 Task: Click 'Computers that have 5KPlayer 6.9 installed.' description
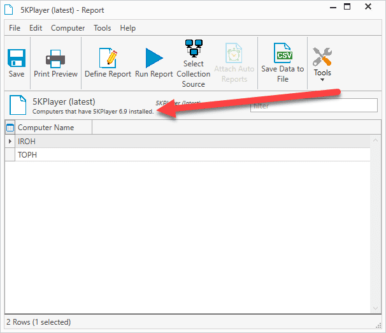coord(93,112)
